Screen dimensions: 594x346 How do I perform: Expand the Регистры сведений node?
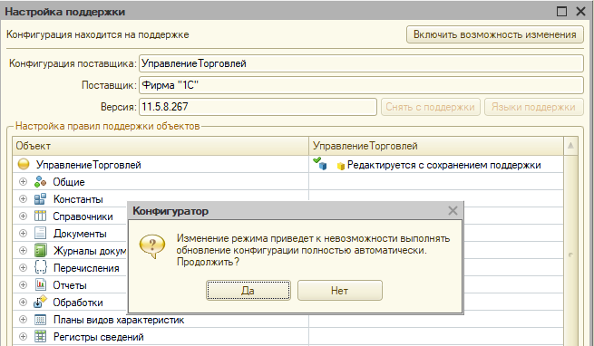(23, 337)
